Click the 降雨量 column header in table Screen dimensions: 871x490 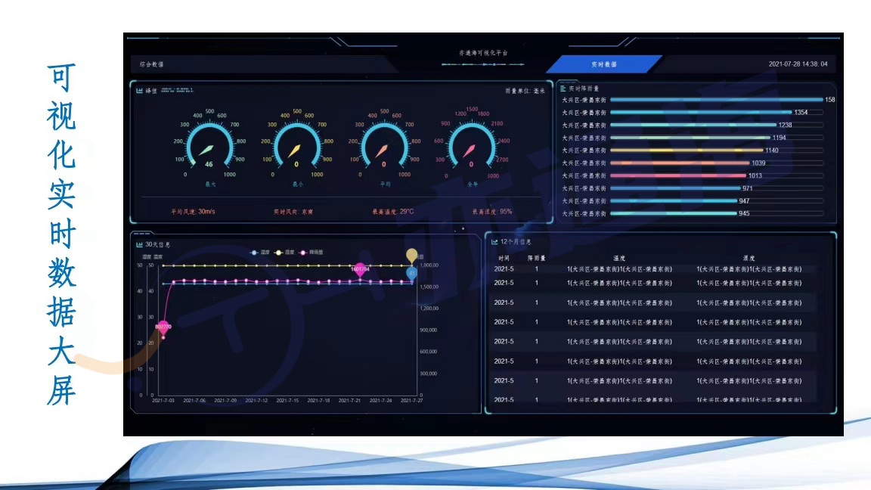[x=537, y=259]
